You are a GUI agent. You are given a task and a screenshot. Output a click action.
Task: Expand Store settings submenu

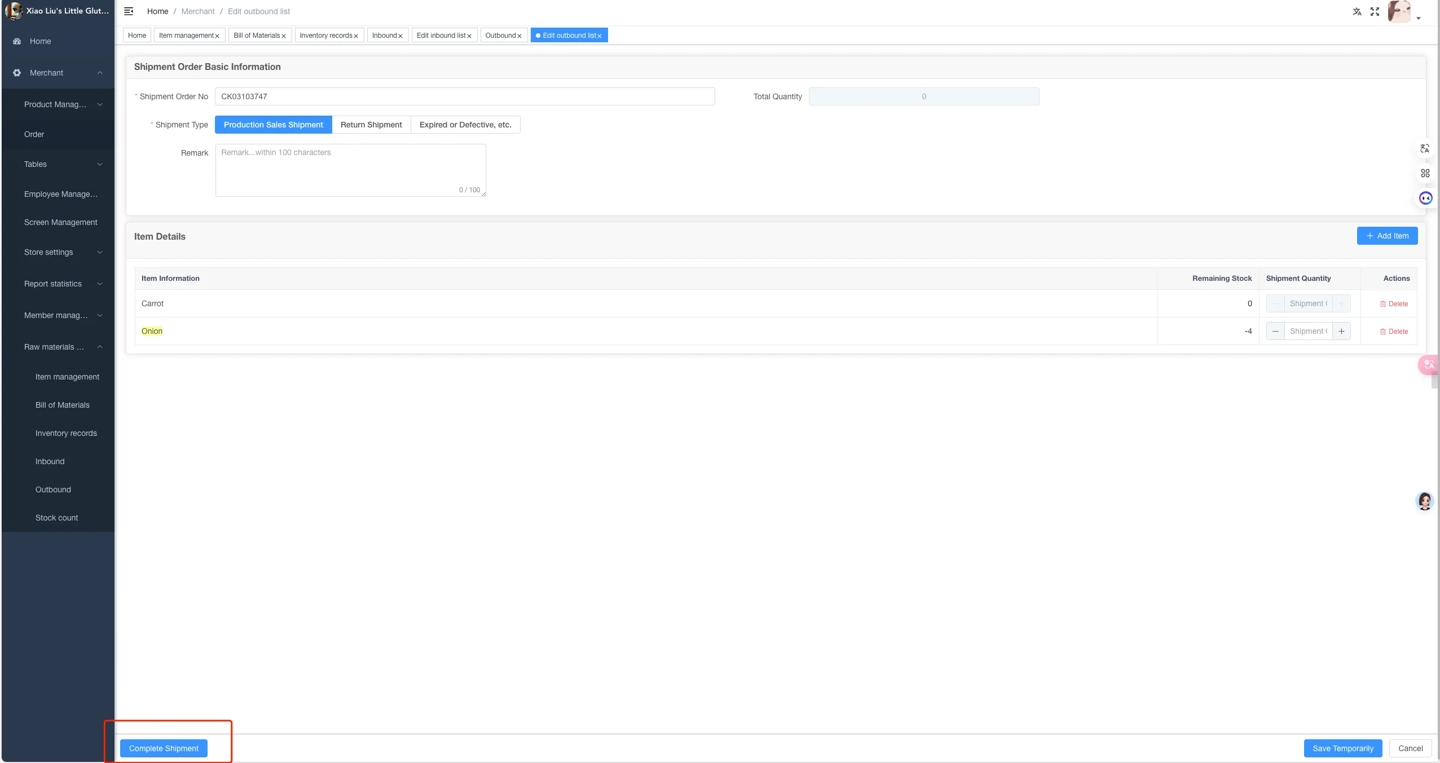point(100,252)
